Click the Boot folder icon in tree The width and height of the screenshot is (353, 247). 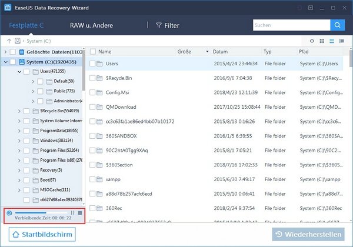[x=35, y=180]
